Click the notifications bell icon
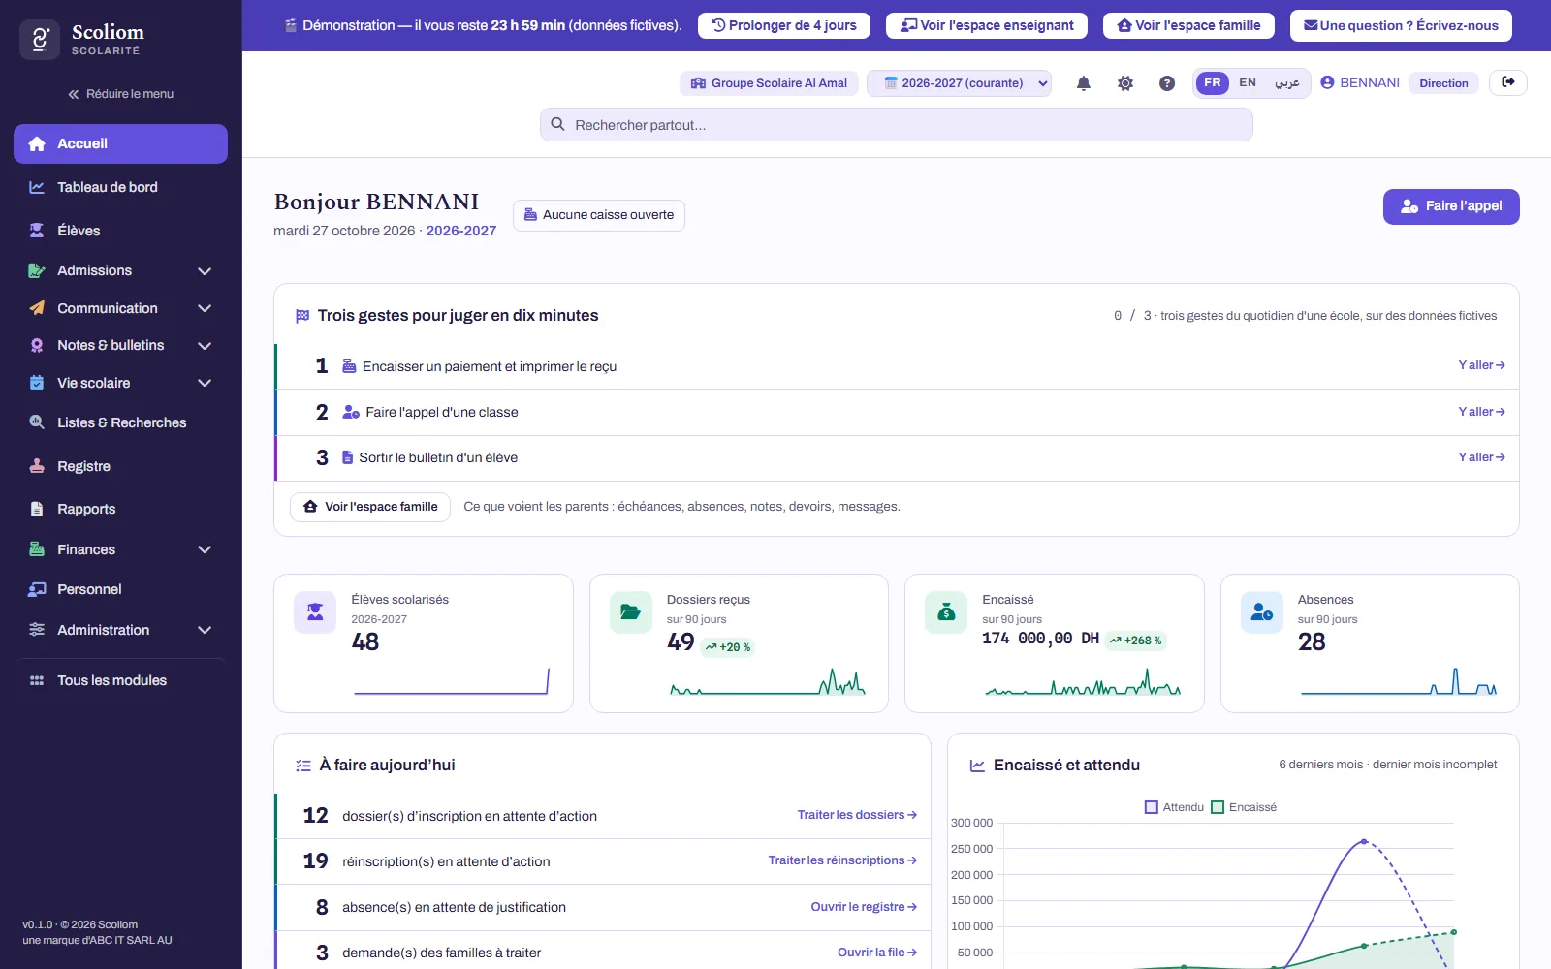Viewport: 1551px width, 969px height. pyautogui.click(x=1084, y=83)
